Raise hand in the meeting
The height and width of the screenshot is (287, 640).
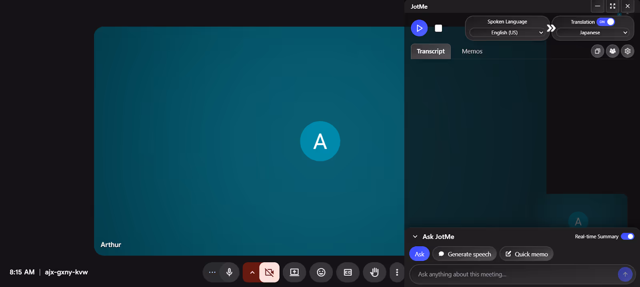click(374, 272)
